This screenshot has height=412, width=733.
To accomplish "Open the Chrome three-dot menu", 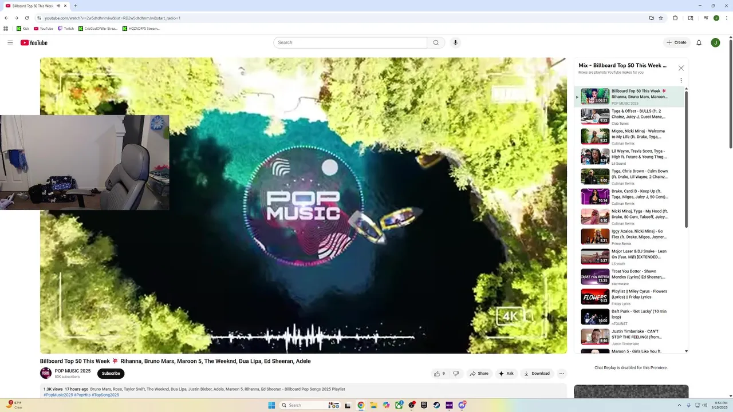I will click(x=726, y=18).
